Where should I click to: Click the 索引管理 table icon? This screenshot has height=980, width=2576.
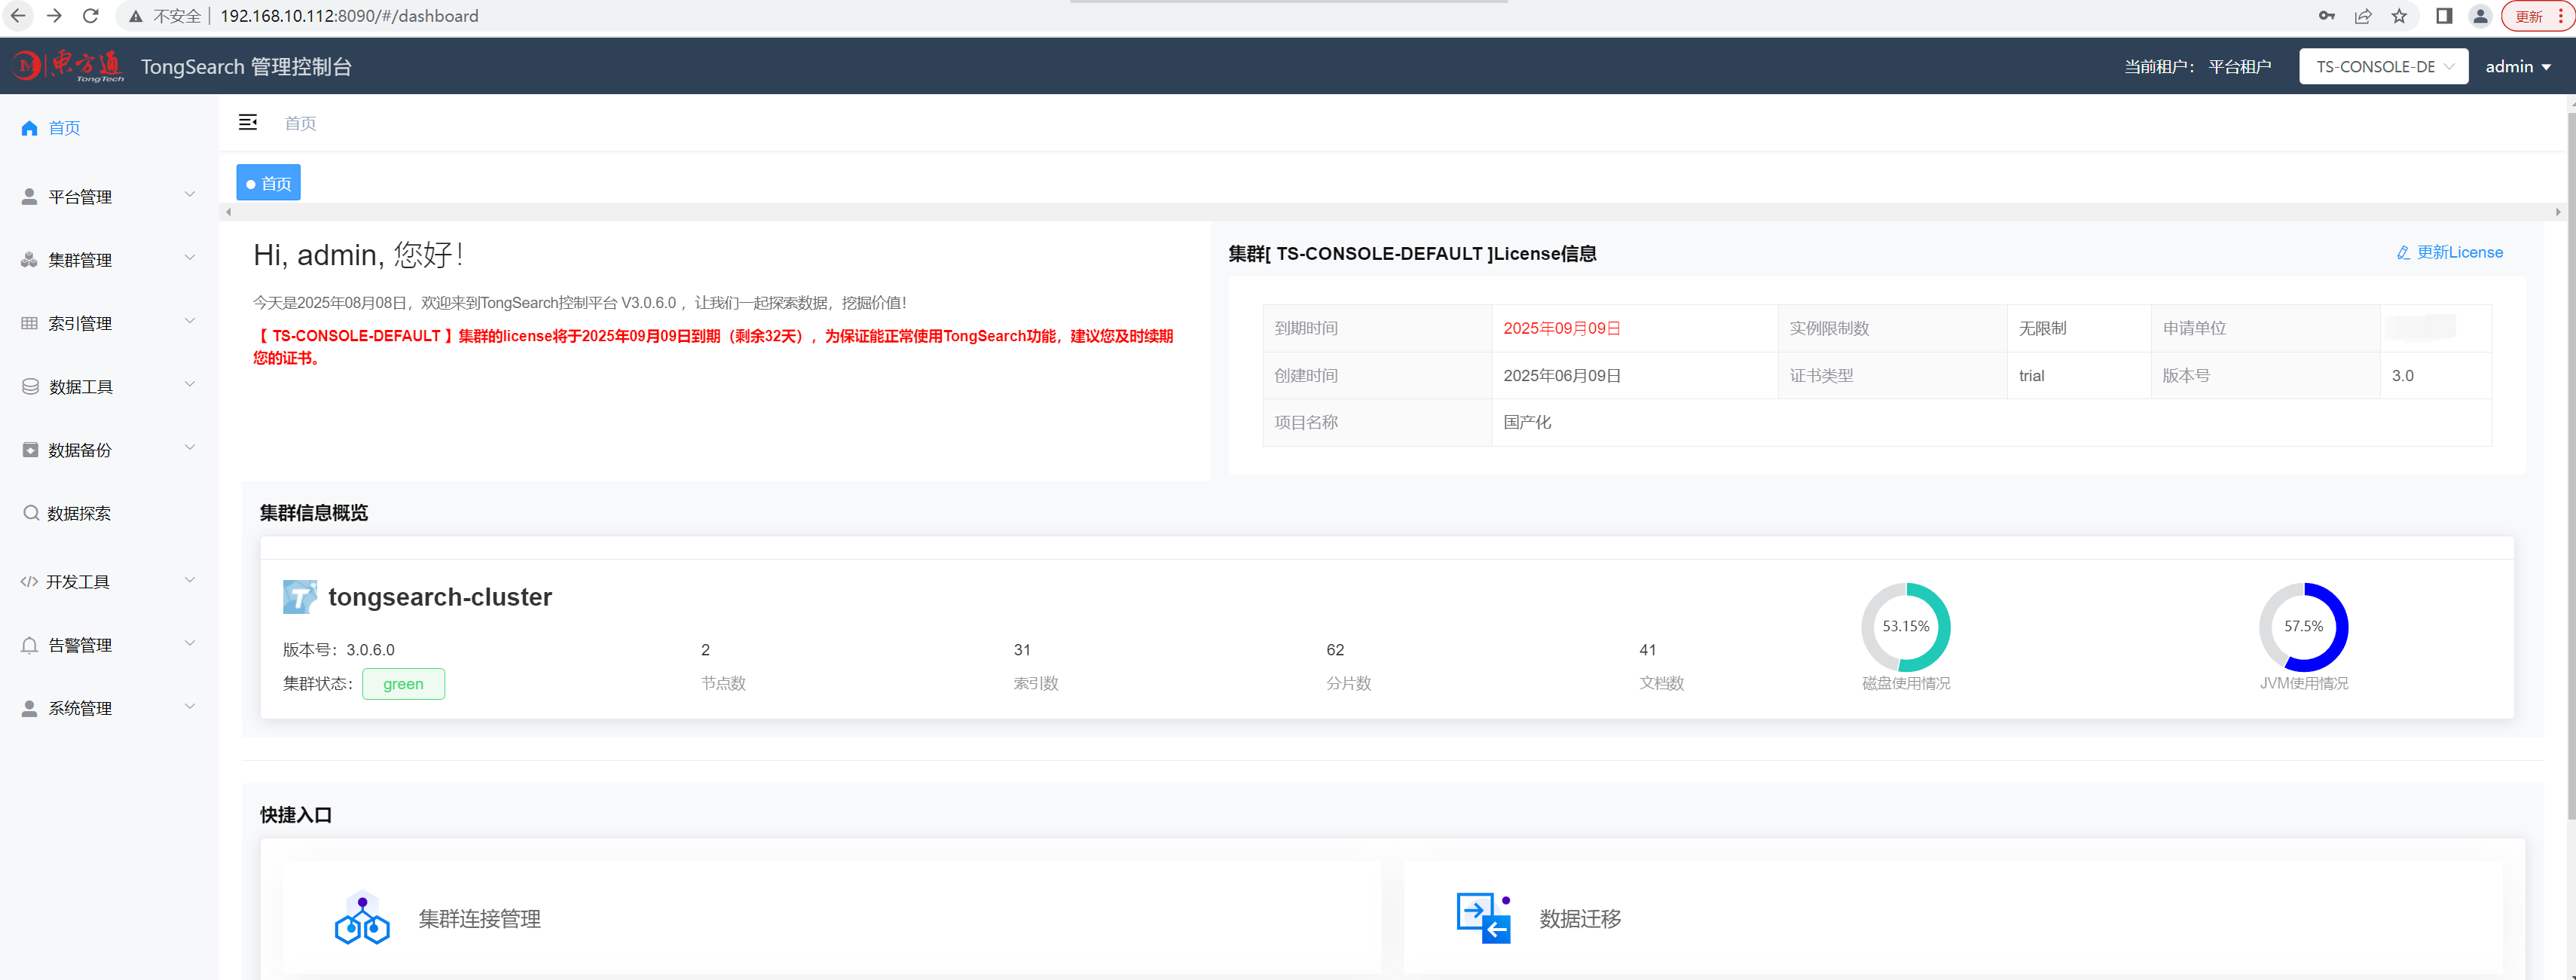coord(29,323)
